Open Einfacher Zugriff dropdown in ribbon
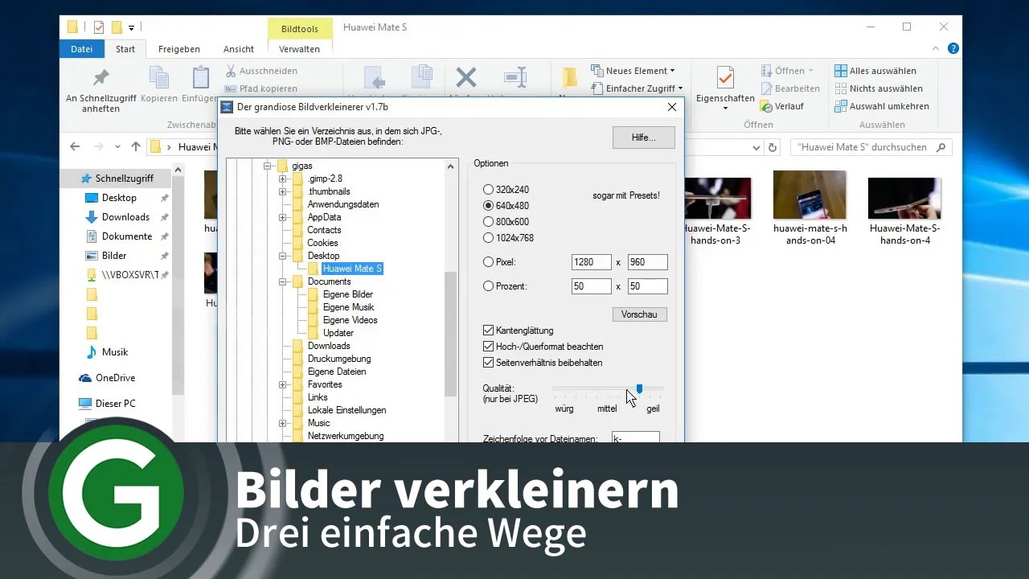 pyautogui.click(x=637, y=88)
